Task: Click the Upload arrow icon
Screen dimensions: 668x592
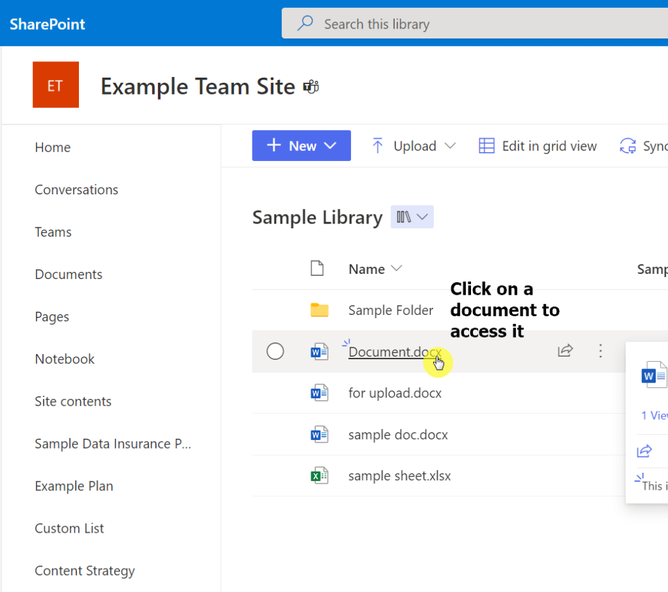Action: point(378,145)
